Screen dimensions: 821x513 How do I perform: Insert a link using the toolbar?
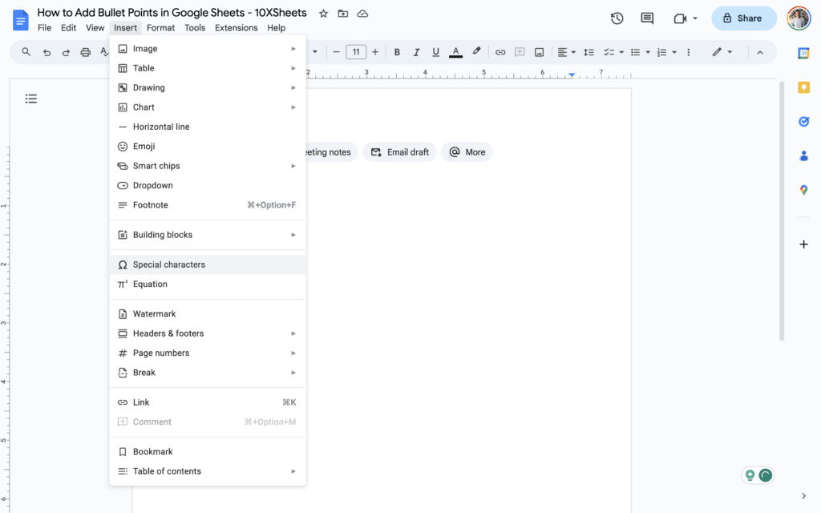click(x=499, y=51)
